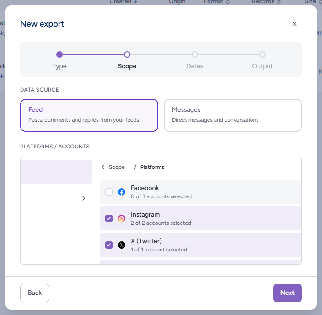Image resolution: width=322 pixels, height=315 pixels.
Task: Select the highlighted item in left pane
Action: 56,172
